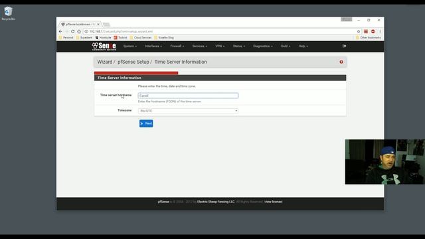Click the webcam overlay thumbnail
The width and height of the screenshot is (425, 239).
point(385,162)
